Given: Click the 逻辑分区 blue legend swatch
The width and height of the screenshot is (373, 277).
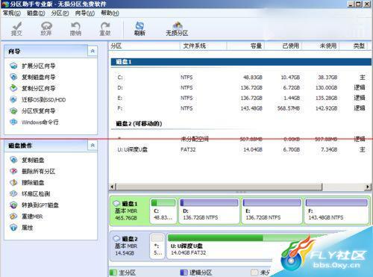Looking at the screenshot, I should coord(184,273).
